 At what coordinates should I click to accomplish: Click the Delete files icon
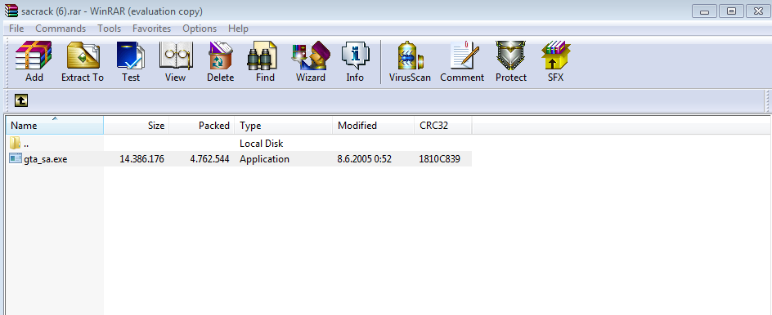coord(220,61)
